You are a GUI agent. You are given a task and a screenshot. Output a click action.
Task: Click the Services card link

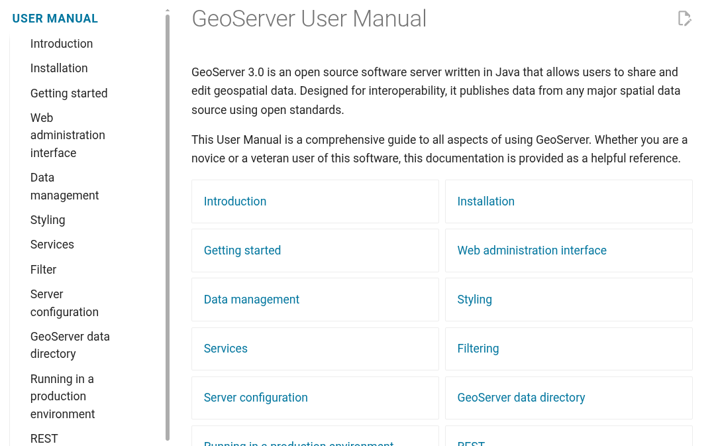tap(225, 349)
